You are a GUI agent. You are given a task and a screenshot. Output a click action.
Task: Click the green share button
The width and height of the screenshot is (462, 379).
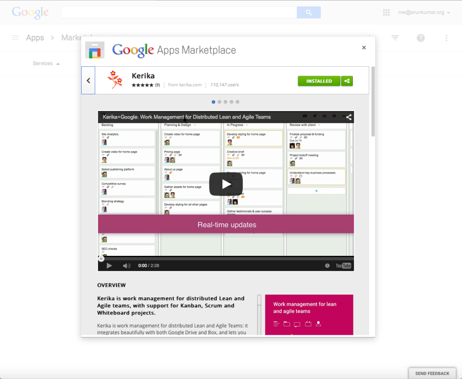tap(347, 81)
